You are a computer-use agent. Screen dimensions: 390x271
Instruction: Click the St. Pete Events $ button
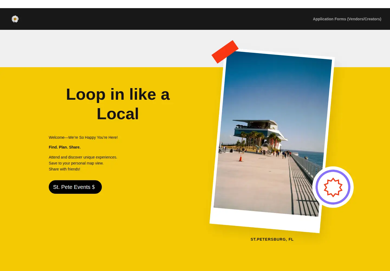(x=75, y=187)
